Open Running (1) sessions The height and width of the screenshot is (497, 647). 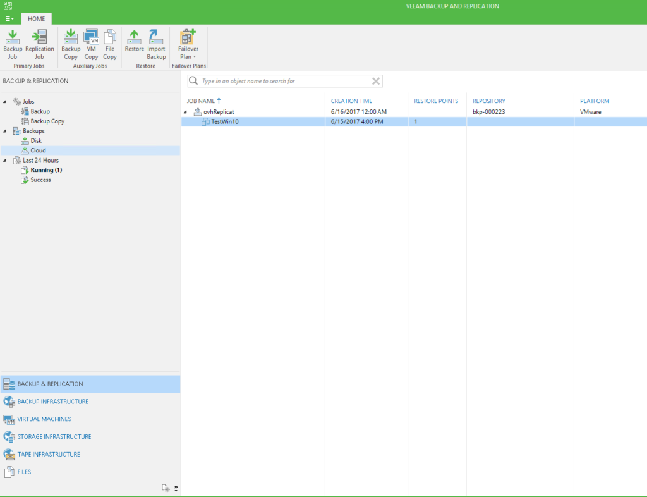[x=46, y=170]
